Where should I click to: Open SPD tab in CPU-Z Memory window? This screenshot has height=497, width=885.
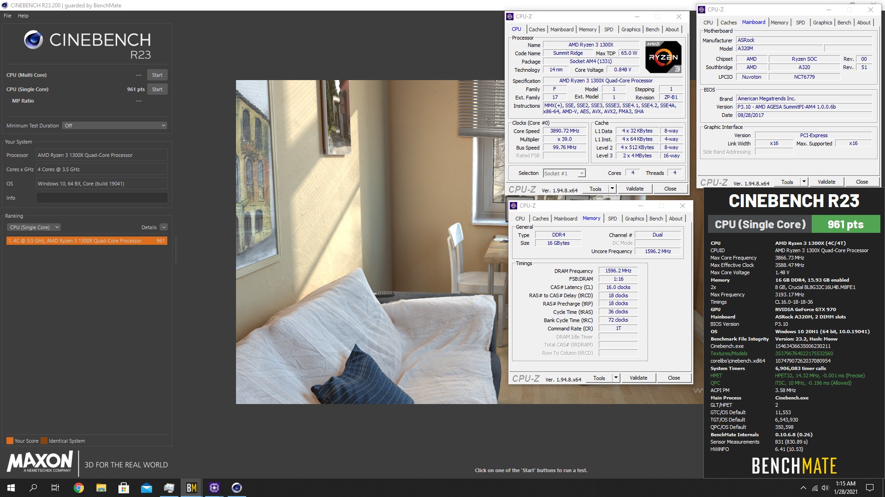tap(612, 219)
